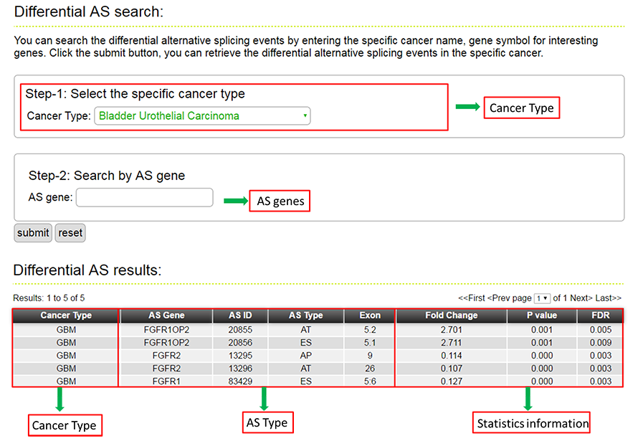Go to the <<First results page
The width and height of the screenshot is (638, 441).
[x=472, y=298]
